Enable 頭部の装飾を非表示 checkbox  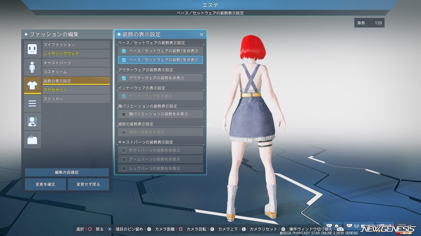123,132
